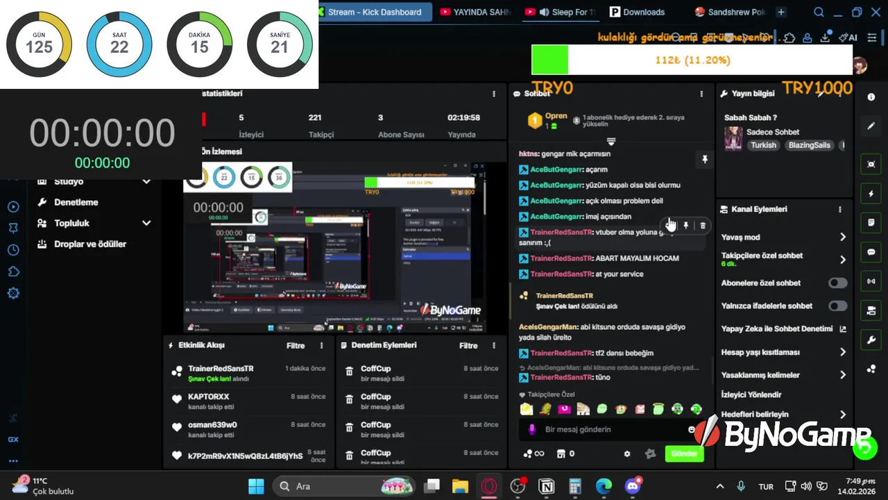
Task: Delete first CoffCup moderation entry via trash icon
Action: coord(349,372)
